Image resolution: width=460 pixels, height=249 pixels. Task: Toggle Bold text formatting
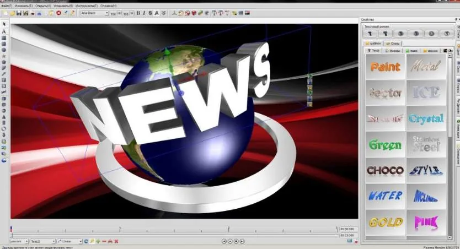pos(138,13)
